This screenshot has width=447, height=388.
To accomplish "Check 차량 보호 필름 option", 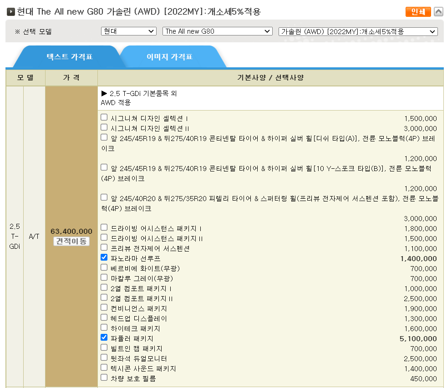I will pyautogui.click(x=104, y=378).
